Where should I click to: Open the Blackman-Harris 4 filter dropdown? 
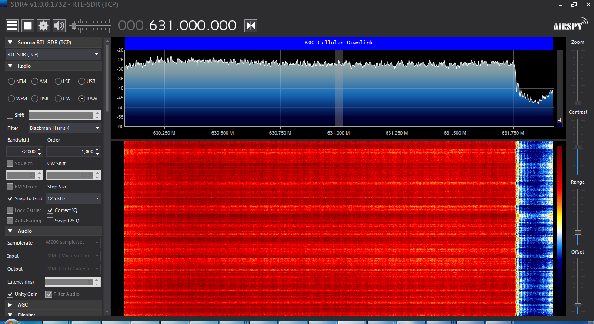click(x=65, y=128)
